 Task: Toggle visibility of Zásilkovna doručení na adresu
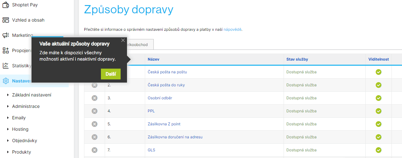point(378,137)
